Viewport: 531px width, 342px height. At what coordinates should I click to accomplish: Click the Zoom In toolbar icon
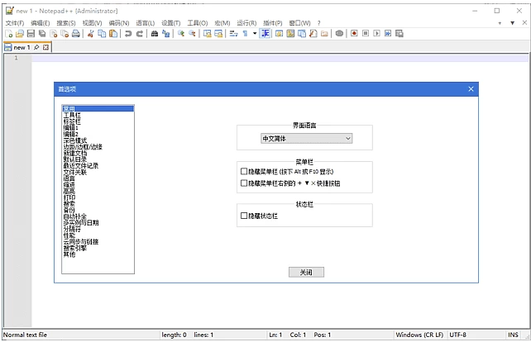click(181, 34)
